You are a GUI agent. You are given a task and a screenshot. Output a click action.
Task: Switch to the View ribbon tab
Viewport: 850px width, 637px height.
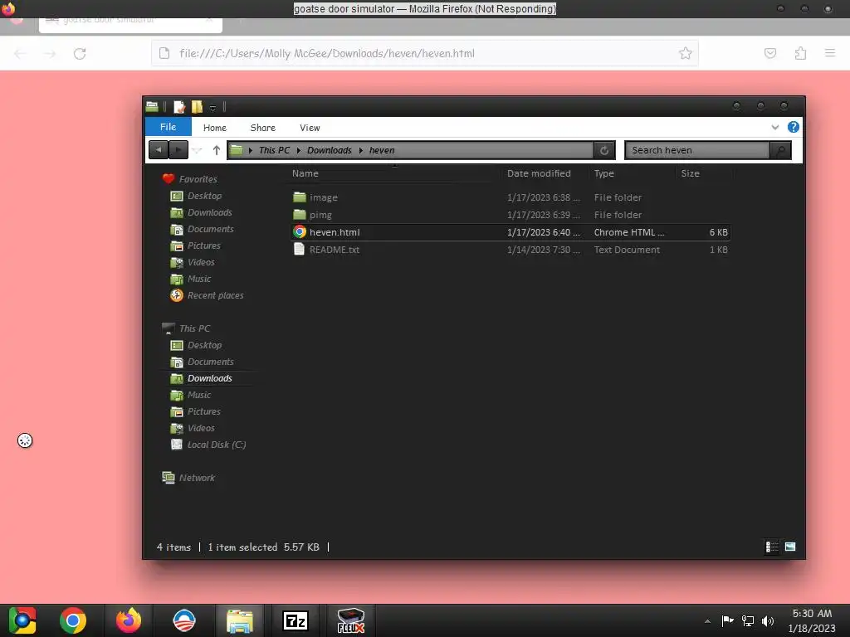(x=310, y=128)
